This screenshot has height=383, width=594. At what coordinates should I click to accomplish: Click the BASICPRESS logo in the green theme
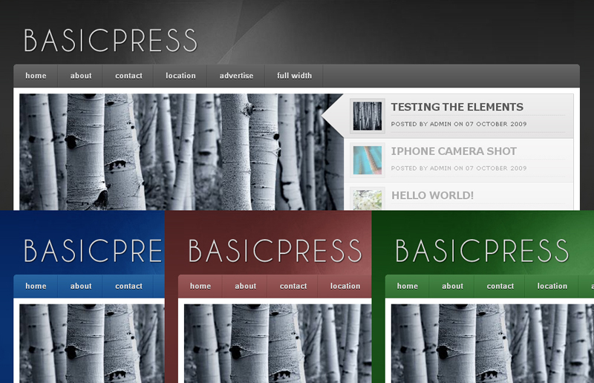[x=482, y=251]
